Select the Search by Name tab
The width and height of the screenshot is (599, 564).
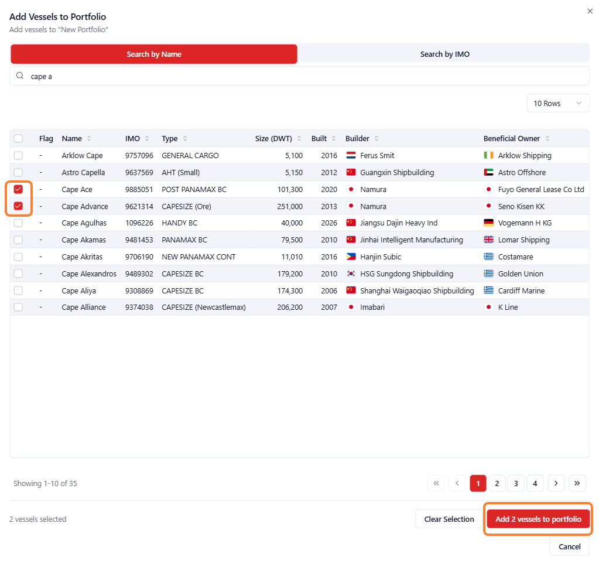[x=154, y=54]
